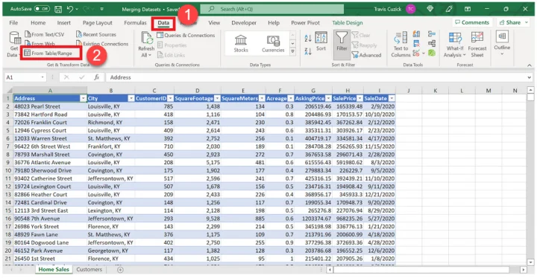Select column header D
The image size is (537, 278).
click(197, 91)
